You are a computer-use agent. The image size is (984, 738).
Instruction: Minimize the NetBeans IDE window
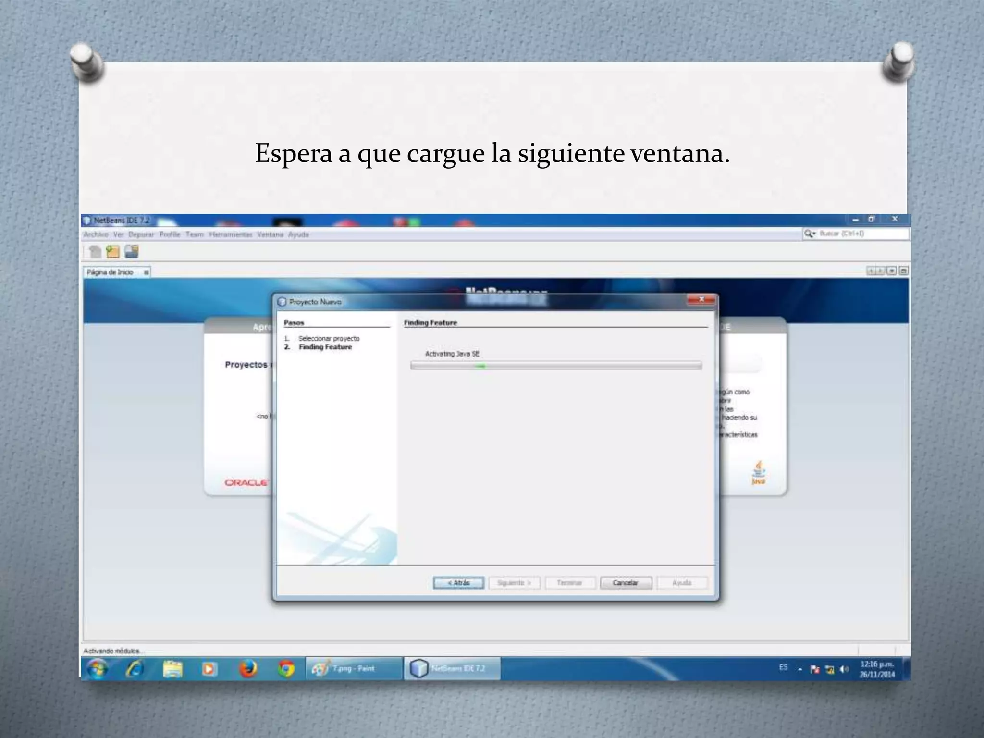click(x=855, y=220)
